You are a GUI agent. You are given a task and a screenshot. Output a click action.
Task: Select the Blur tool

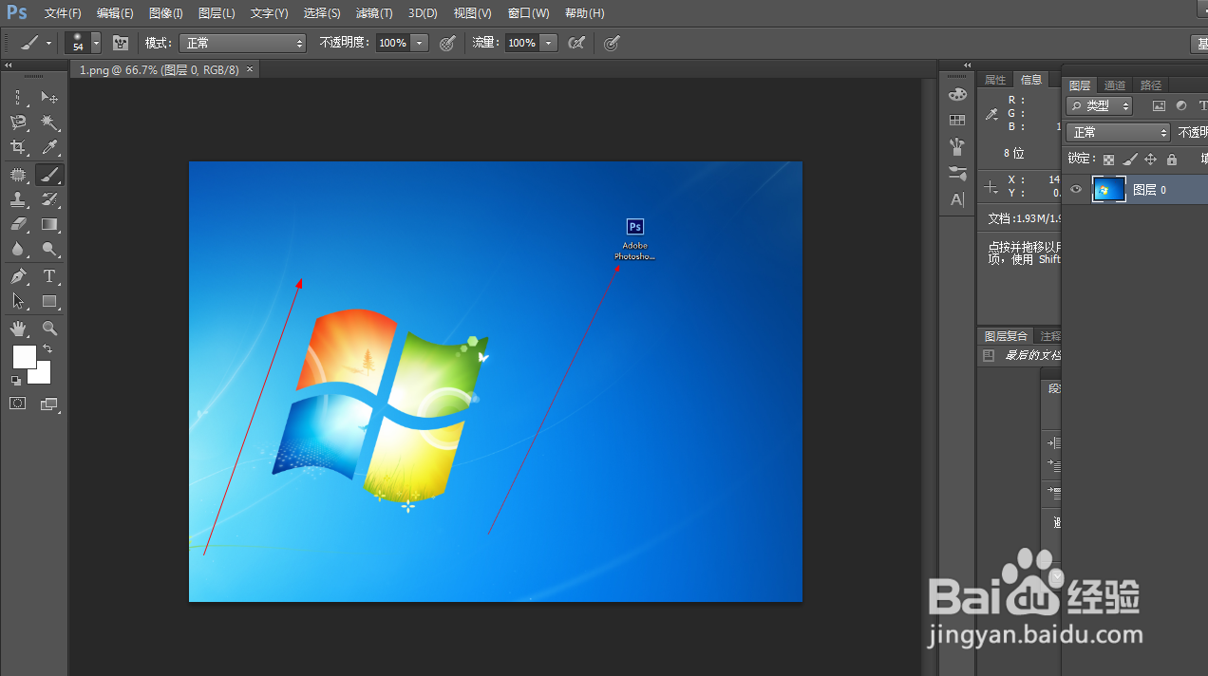18,250
